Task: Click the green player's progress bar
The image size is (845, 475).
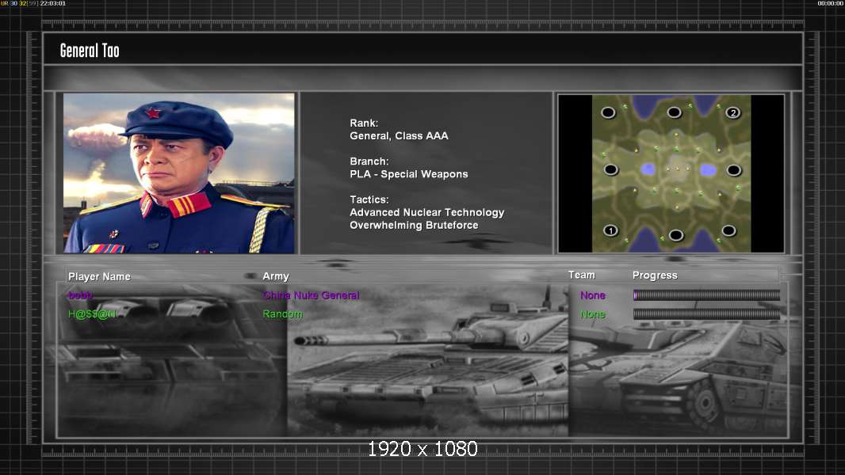Action: coord(706,314)
